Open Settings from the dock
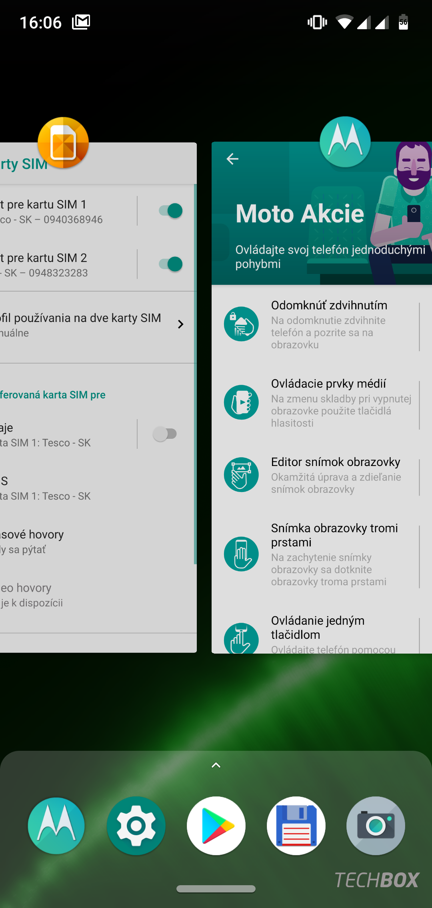This screenshot has height=908, width=432. click(x=136, y=826)
